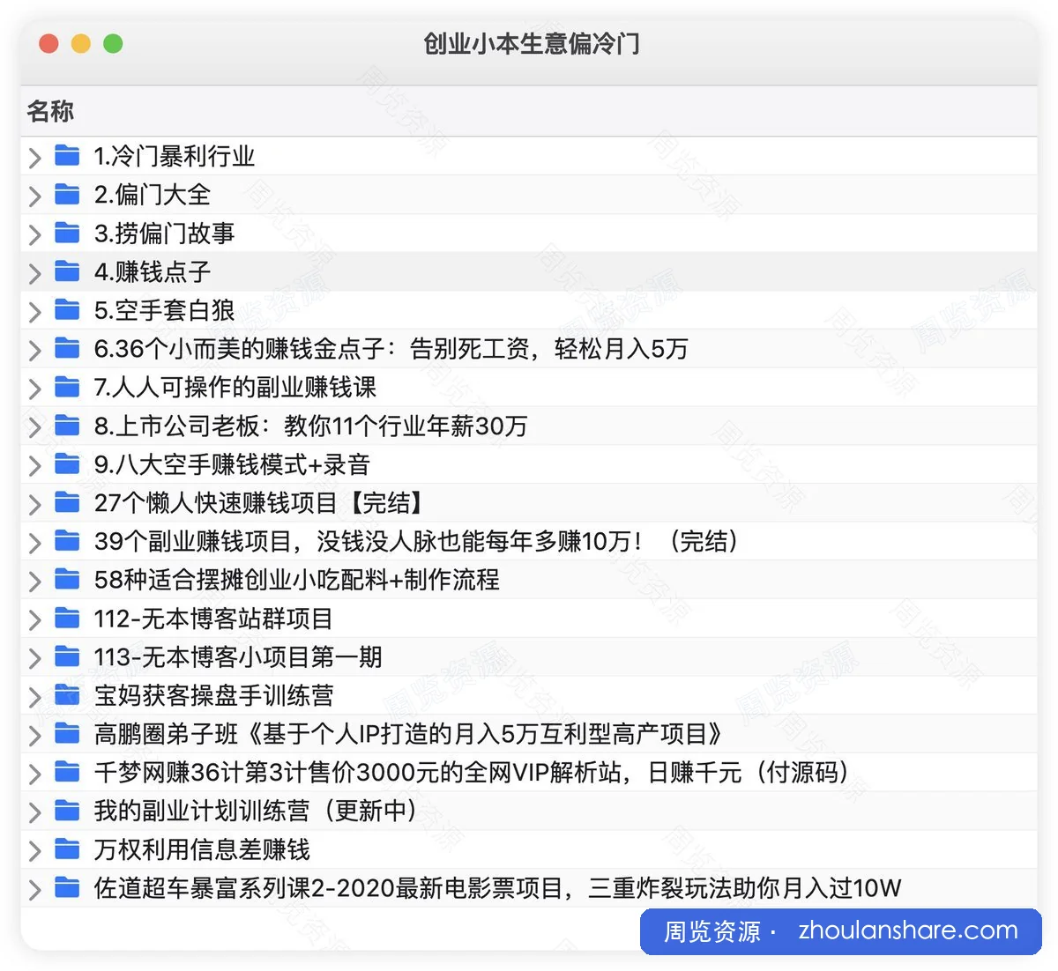Select the 2.偏门大全 folder icon
Image resolution: width=1058 pixels, height=971 pixels.
click(67, 194)
